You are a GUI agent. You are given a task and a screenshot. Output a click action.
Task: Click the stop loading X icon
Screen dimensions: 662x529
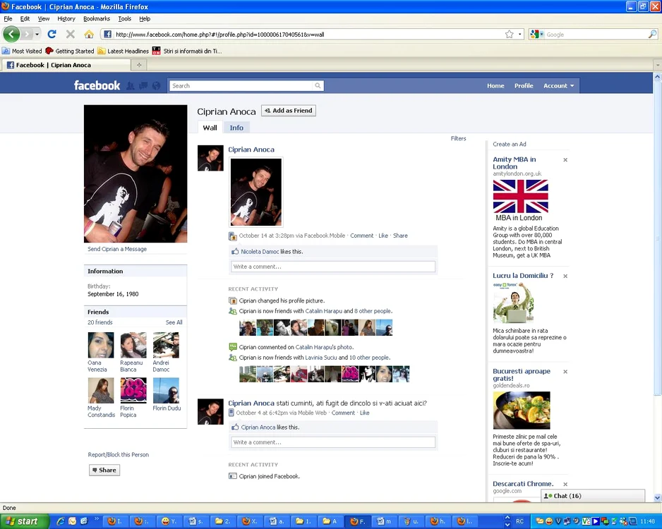pos(71,34)
